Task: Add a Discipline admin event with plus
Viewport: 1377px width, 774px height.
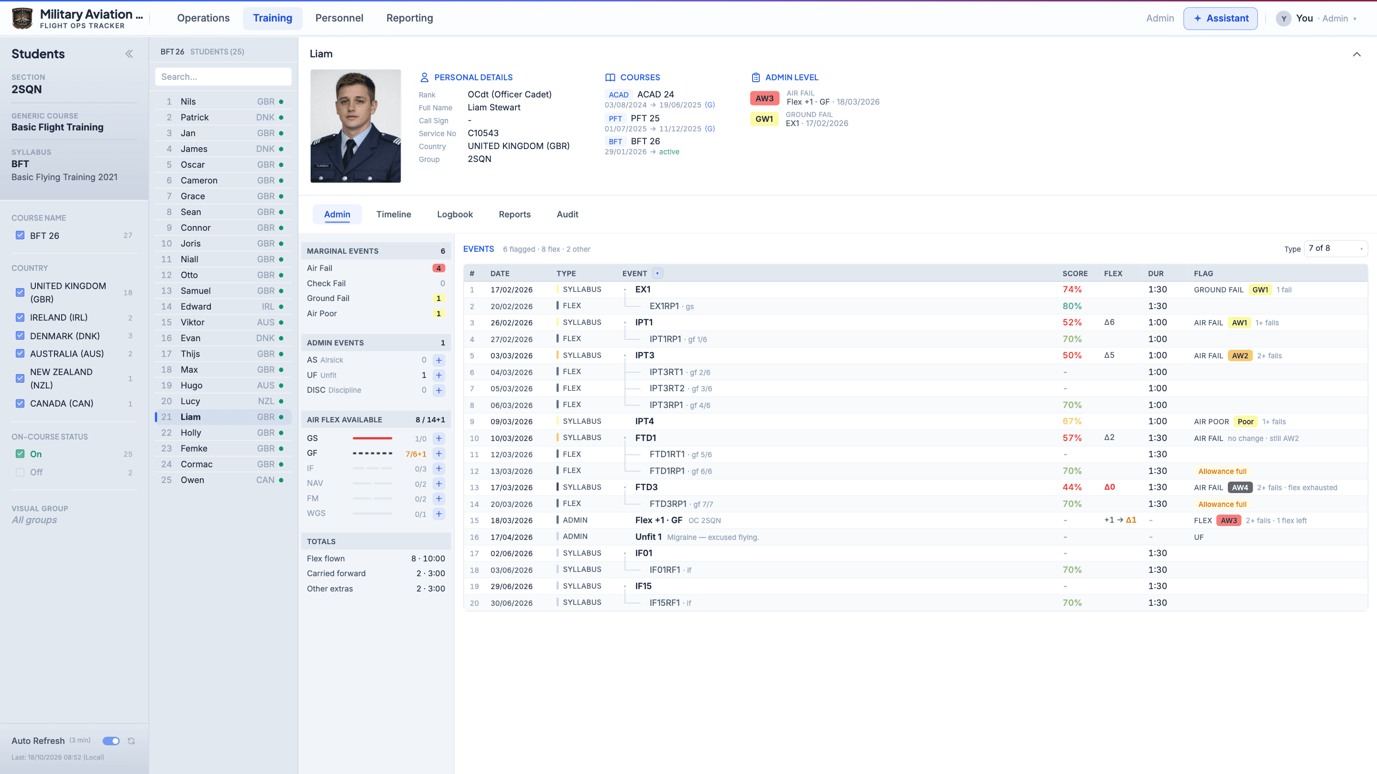Action: (438, 390)
